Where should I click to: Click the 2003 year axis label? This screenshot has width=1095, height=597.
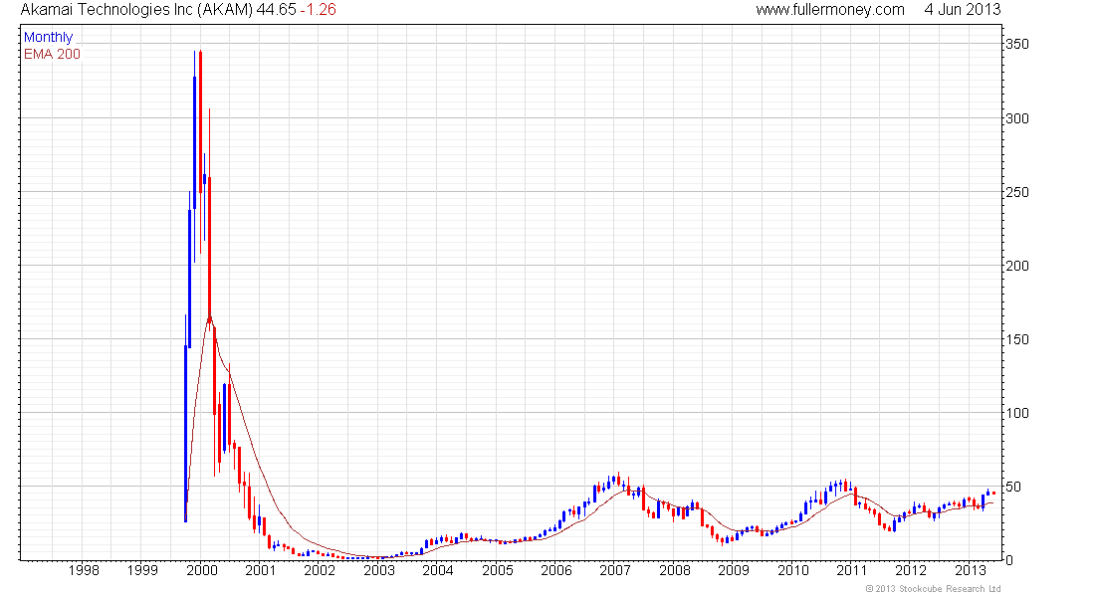coord(379,570)
